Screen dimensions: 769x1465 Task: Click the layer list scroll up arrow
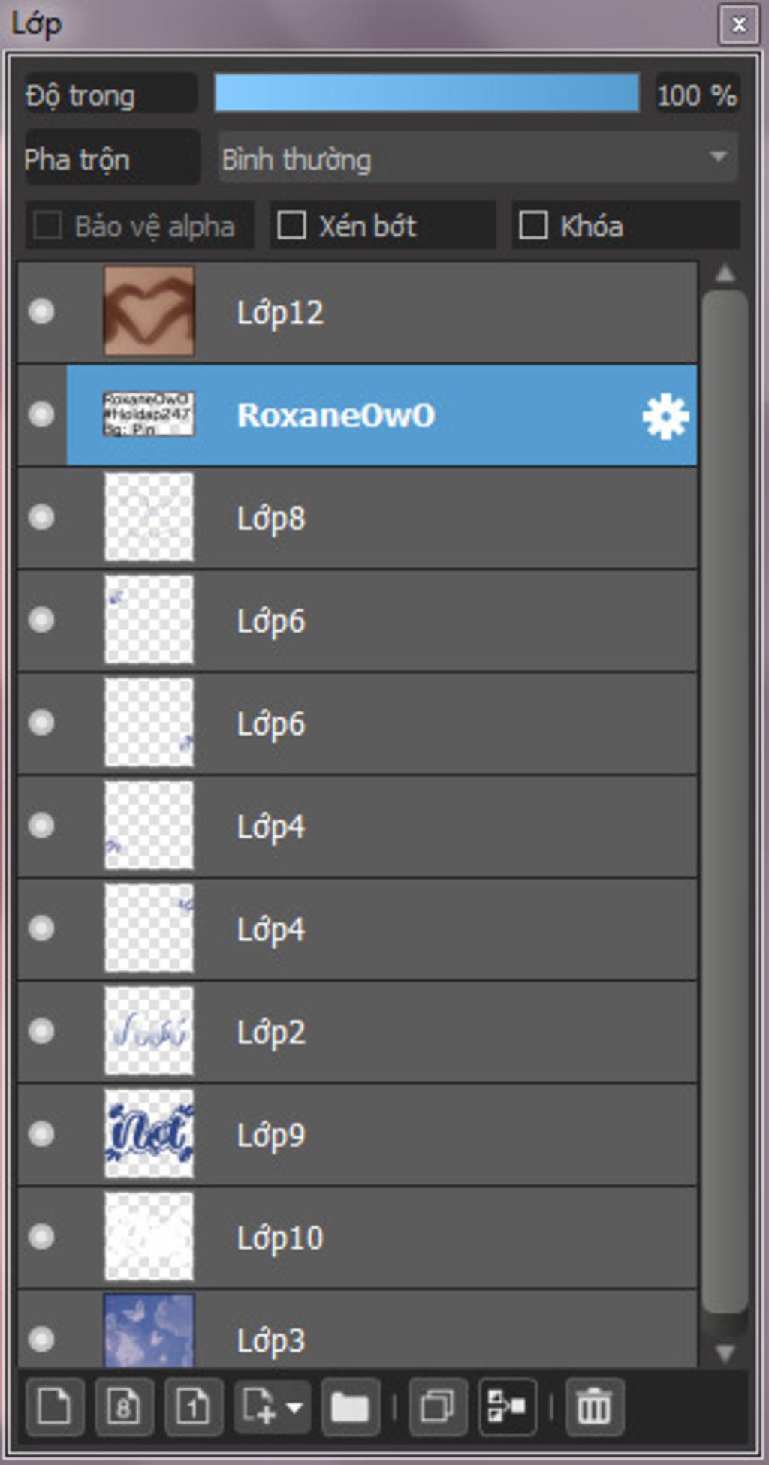[x=725, y=273]
